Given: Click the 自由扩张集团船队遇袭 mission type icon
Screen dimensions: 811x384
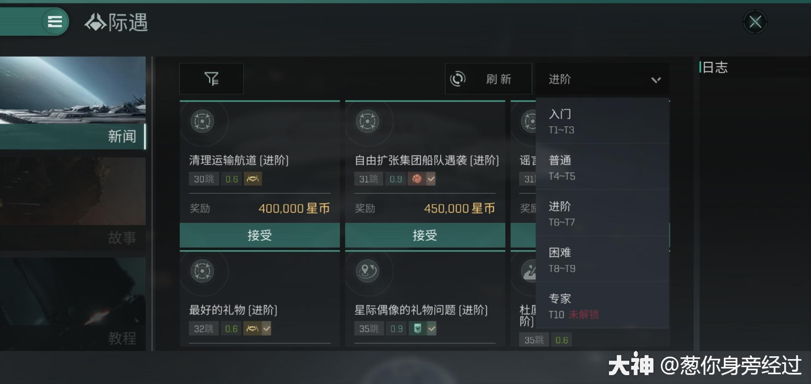Looking at the screenshot, I should 367,121.
